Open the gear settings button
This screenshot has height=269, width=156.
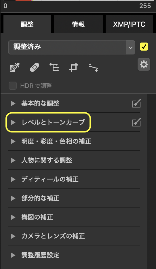click(144, 64)
